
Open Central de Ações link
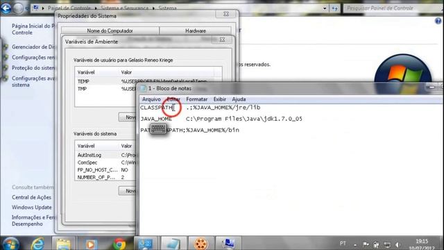31,197
